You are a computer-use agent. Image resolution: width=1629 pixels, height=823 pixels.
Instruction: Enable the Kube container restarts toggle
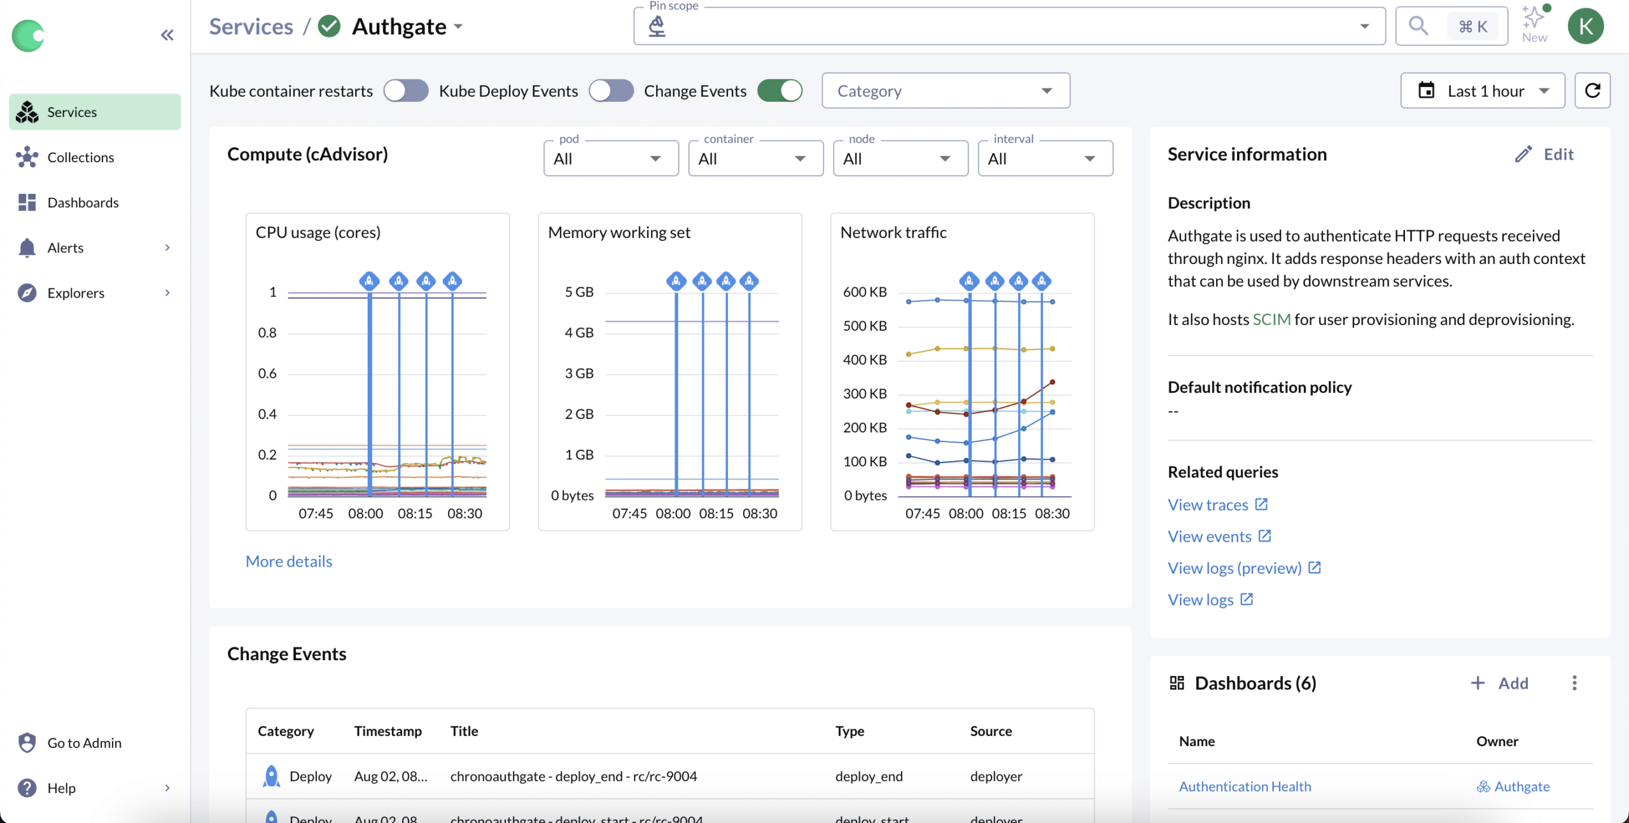point(405,90)
